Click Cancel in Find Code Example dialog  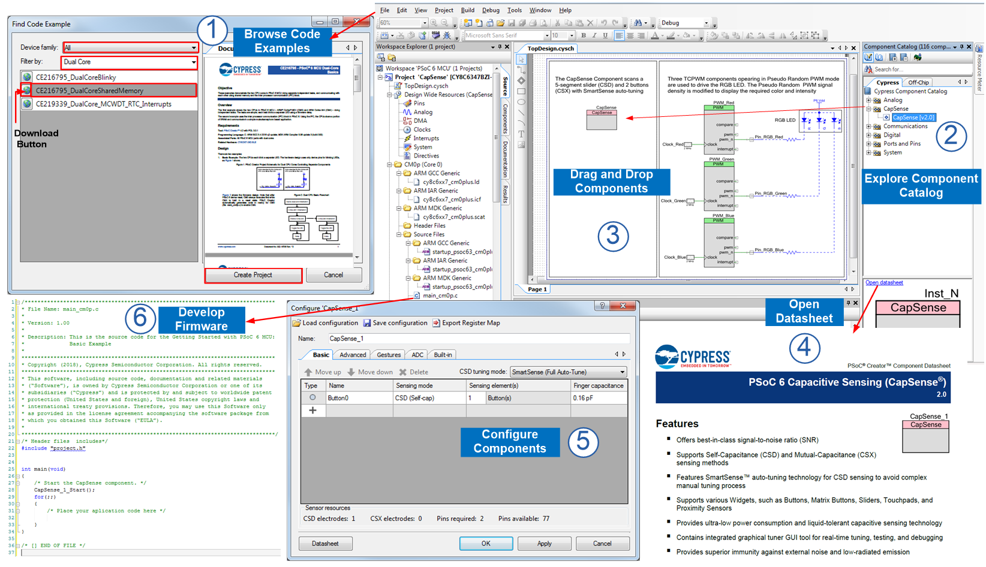click(333, 275)
